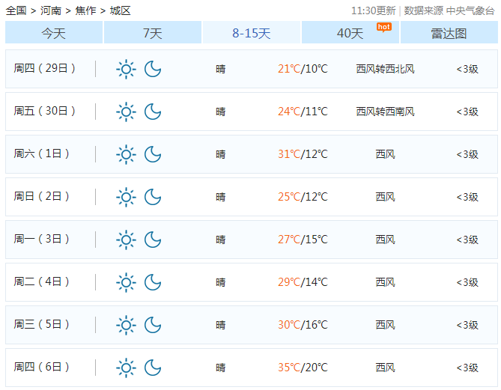Click 晴 in the 周四（29日）row
The width and height of the screenshot is (501, 390).
pos(220,69)
